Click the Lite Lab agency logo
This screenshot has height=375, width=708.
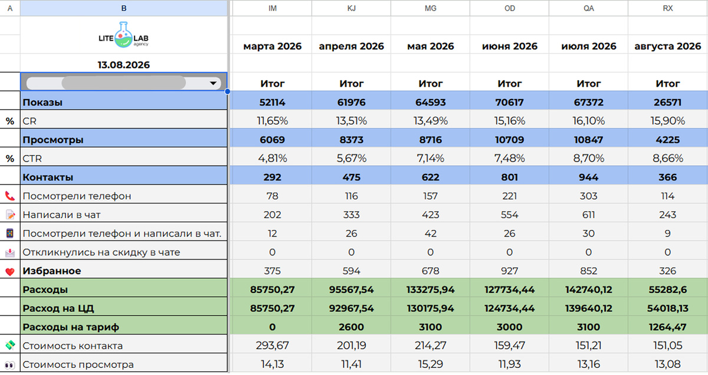(x=124, y=35)
